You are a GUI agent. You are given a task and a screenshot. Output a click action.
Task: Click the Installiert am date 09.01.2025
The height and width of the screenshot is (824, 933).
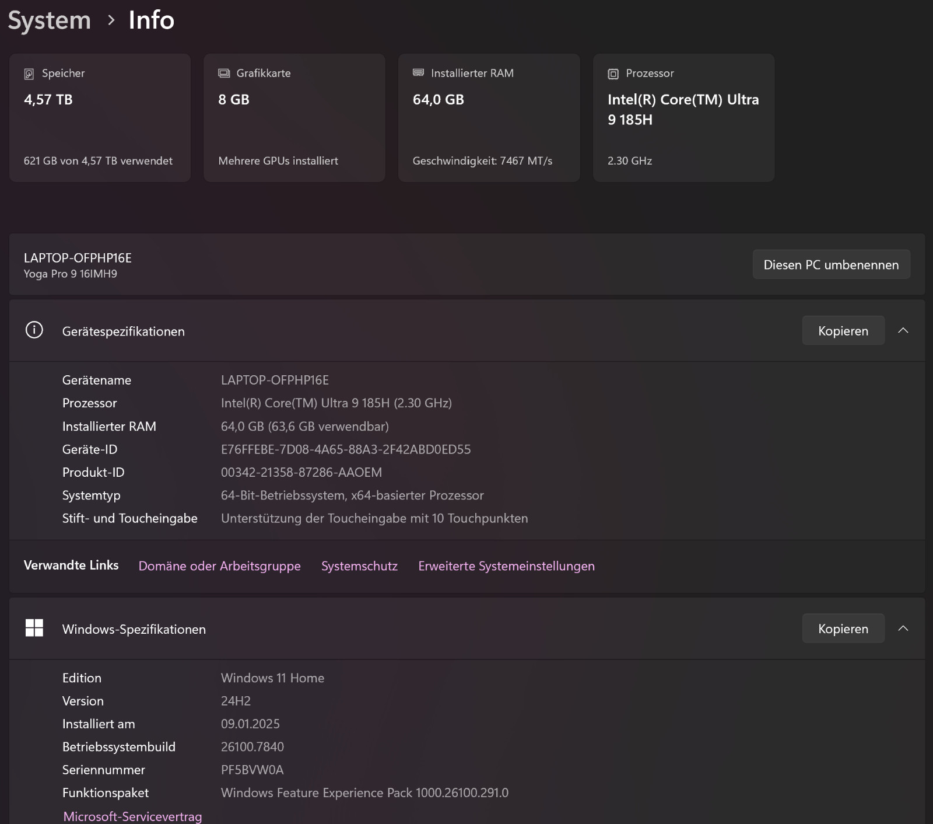tap(250, 724)
